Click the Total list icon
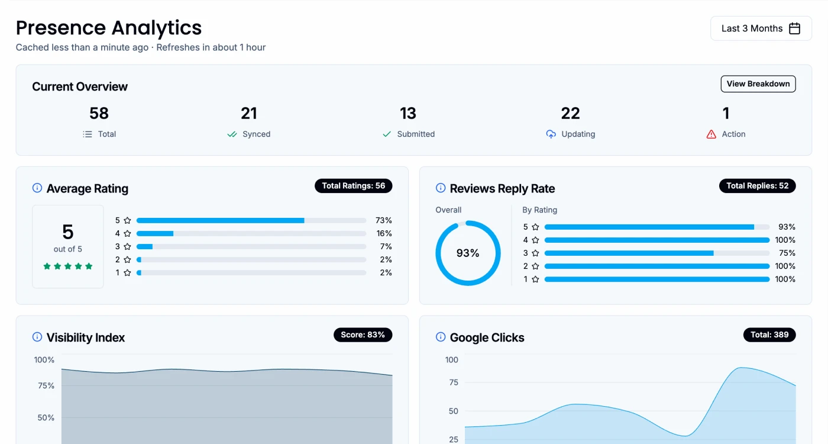Screen dimensions: 828x444 [x=88, y=134]
